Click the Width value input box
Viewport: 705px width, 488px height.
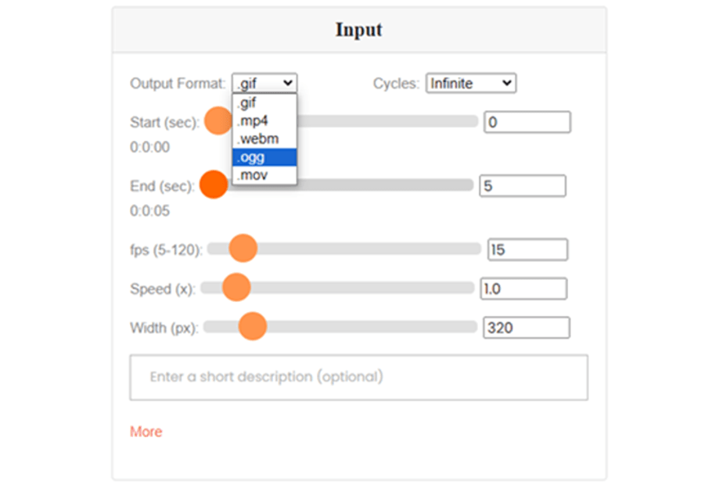click(526, 328)
